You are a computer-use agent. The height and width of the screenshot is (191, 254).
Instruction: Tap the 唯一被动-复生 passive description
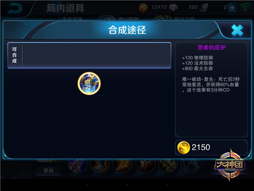[211, 84]
